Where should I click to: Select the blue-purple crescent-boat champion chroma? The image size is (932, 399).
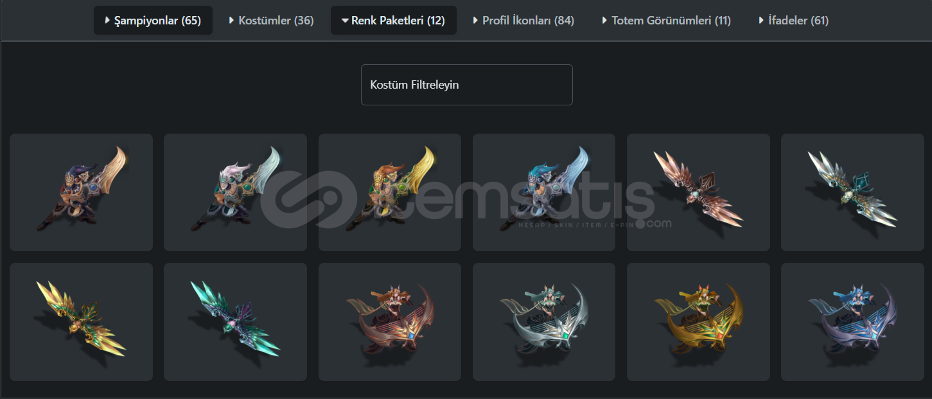click(852, 322)
